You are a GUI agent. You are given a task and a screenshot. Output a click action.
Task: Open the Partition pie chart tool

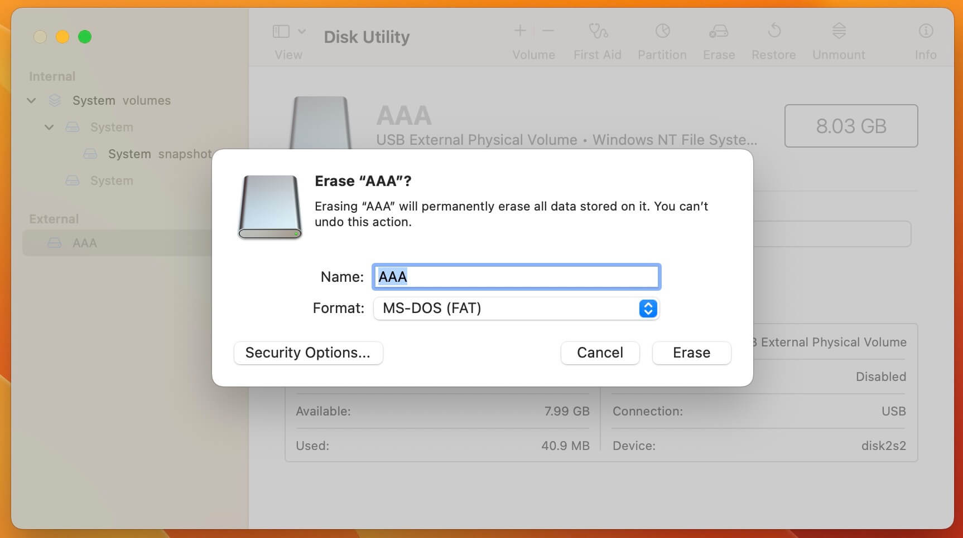click(662, 31)
